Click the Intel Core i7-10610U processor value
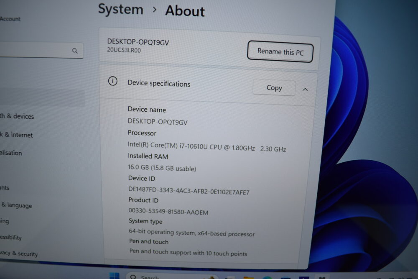 click(x=207, y=146)
